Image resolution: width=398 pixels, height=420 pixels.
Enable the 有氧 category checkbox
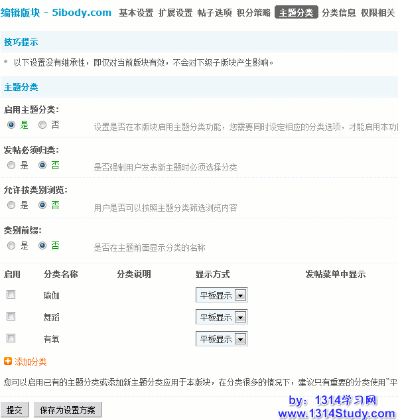11,338
